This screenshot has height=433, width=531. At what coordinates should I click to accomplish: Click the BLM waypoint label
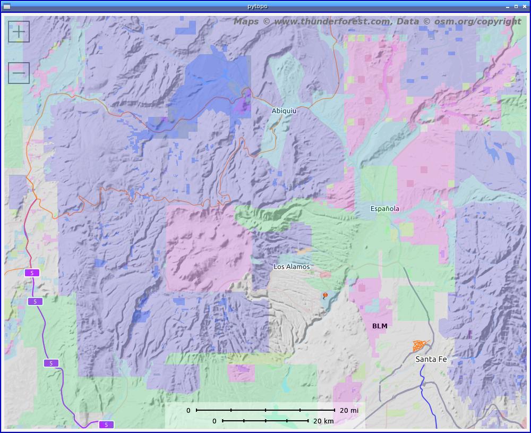coord(380,326)
